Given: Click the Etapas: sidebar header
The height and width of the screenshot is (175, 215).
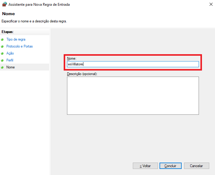Looking at the screenshot, I should pyautogui.click(x=8, y=32).
